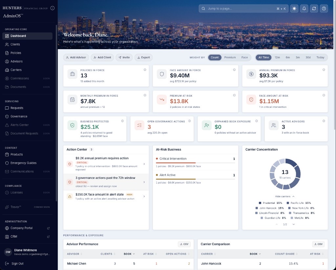Set weight by Premium

coord(230,57)
